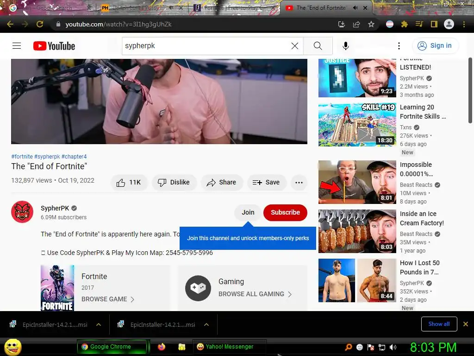Save video to a playlist
Image resolution: width=474 pixels, height=356 pixels.
(266, 182)
